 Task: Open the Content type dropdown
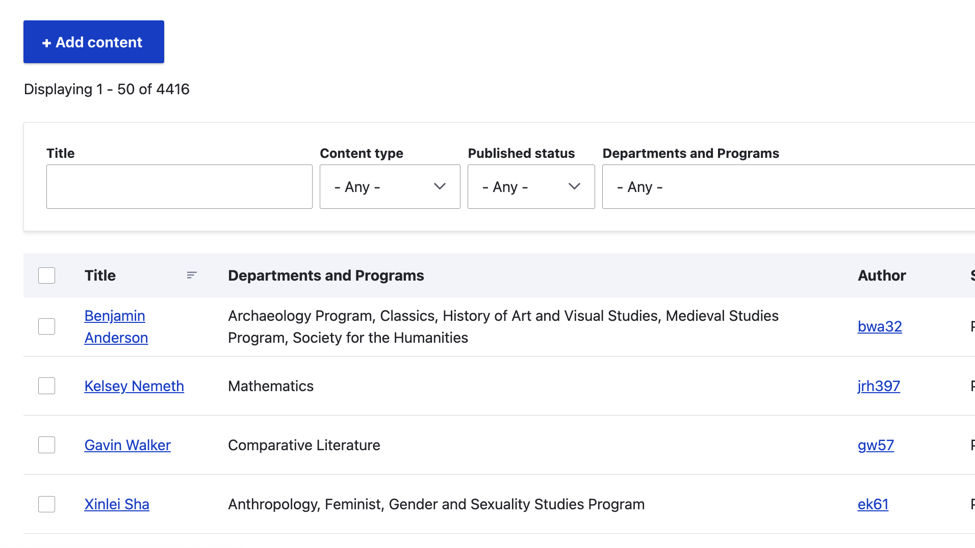pyautogui.click(x=390, y=186)
